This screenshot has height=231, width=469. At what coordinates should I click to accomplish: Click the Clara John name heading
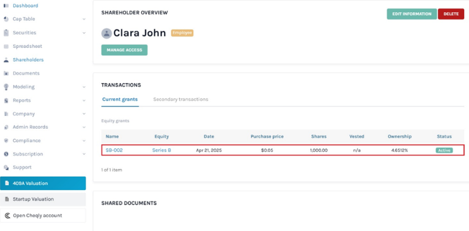tap(139, 33)
